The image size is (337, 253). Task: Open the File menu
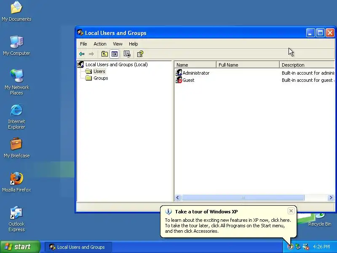[83, 44]
